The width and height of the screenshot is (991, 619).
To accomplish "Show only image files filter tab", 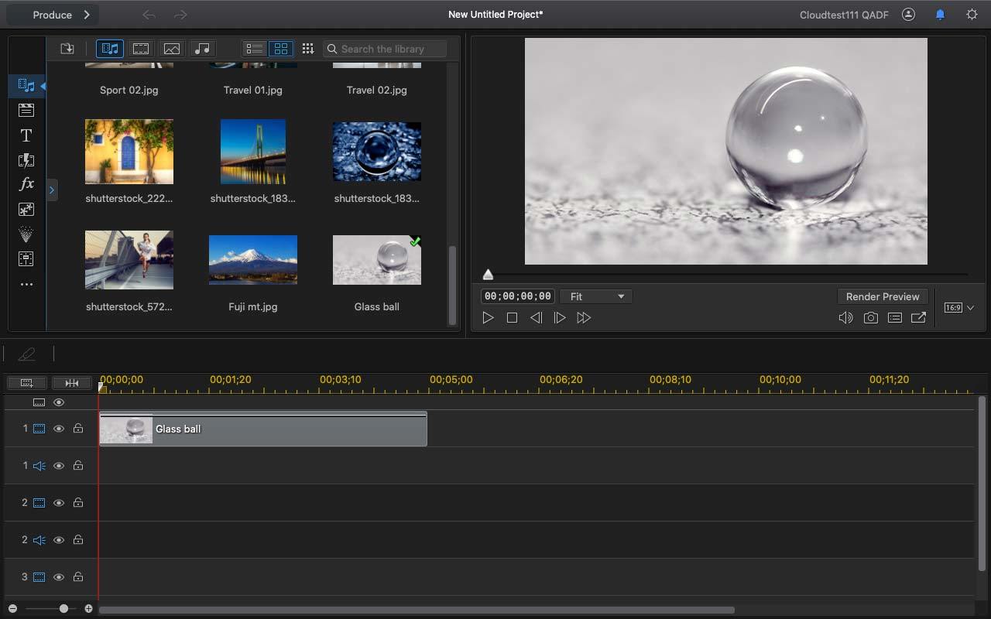I will point(171,49).
